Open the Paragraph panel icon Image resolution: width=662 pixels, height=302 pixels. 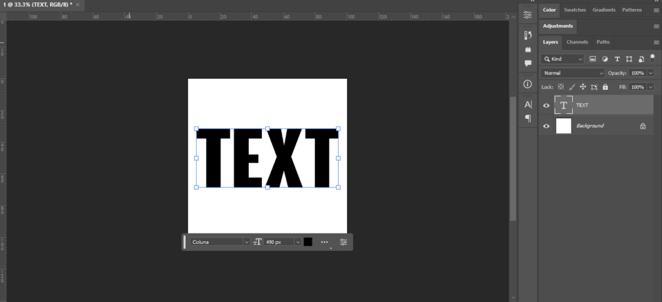click(x=528, y=118)
